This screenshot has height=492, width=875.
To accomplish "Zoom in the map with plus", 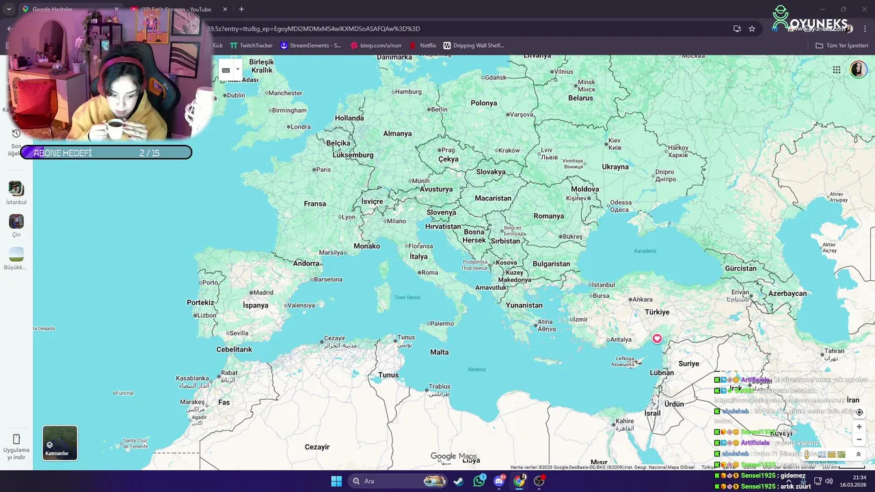I will 859,426.
